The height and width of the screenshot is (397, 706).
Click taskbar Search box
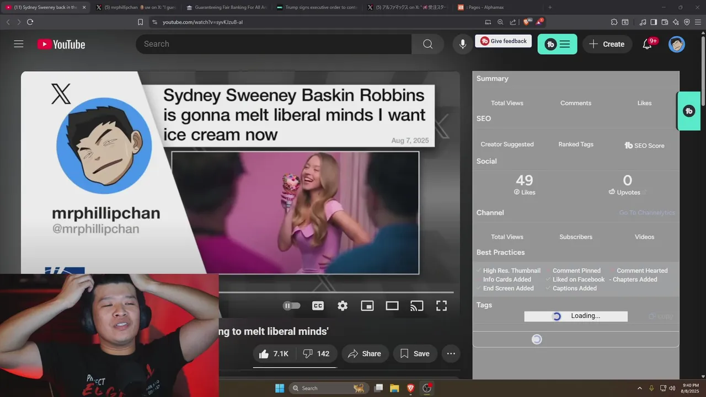click(328, 388)
